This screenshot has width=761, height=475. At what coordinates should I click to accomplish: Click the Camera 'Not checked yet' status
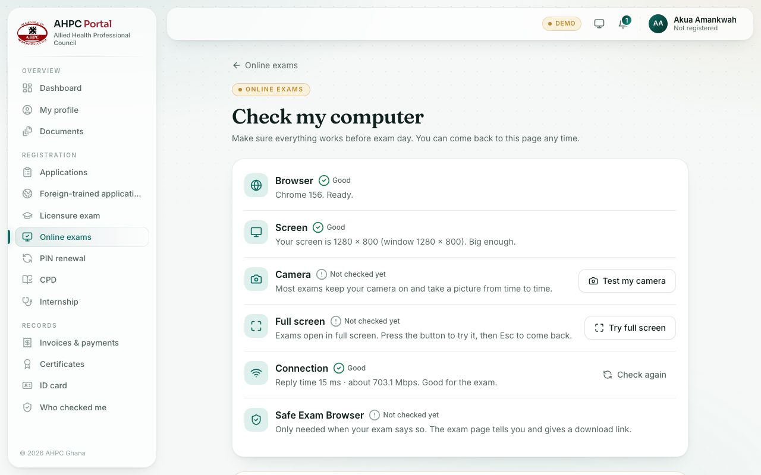tap(351, 274)
